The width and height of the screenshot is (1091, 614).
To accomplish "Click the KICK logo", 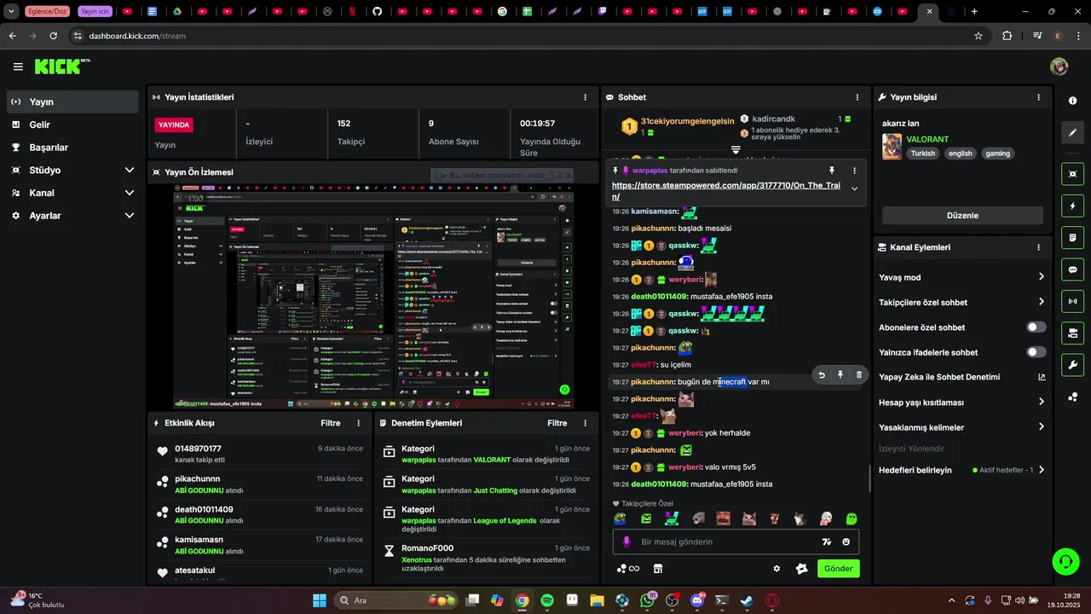I will pos(62,67).
